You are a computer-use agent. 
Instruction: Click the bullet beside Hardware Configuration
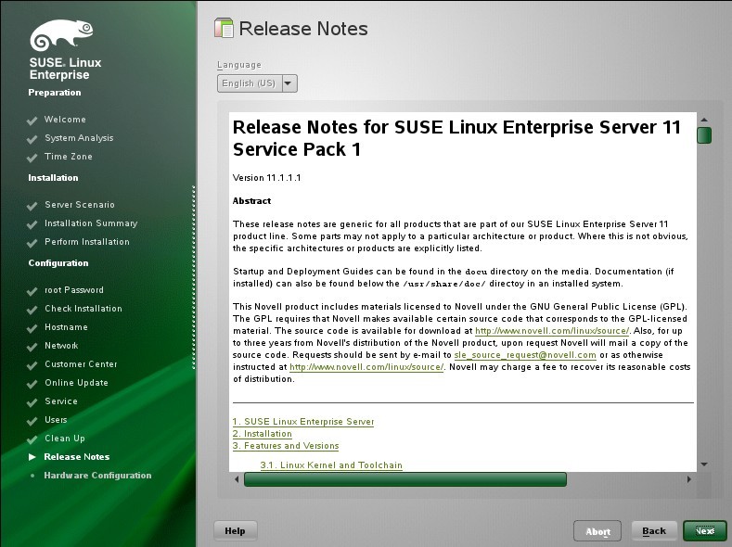point(32,476)
